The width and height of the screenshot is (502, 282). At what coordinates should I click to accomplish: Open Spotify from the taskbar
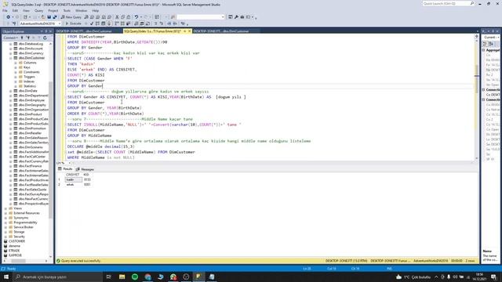pyautogui.click(x=135, y=277)
